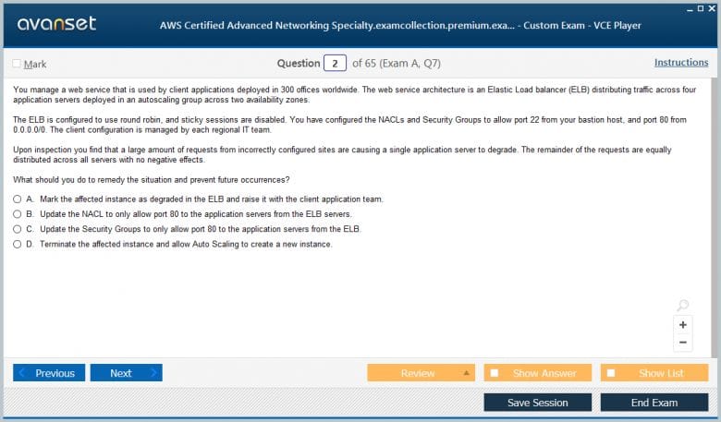Select answer D terminate the instance

click(18, 245)
